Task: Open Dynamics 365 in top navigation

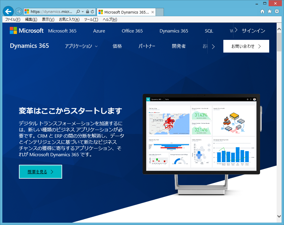Action: (174, 31)
